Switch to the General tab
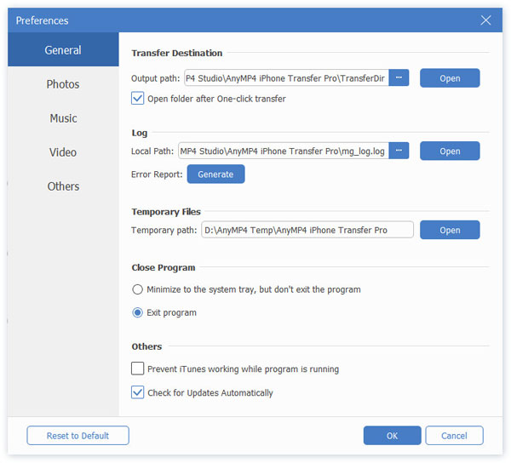 (x=63, y=50)
